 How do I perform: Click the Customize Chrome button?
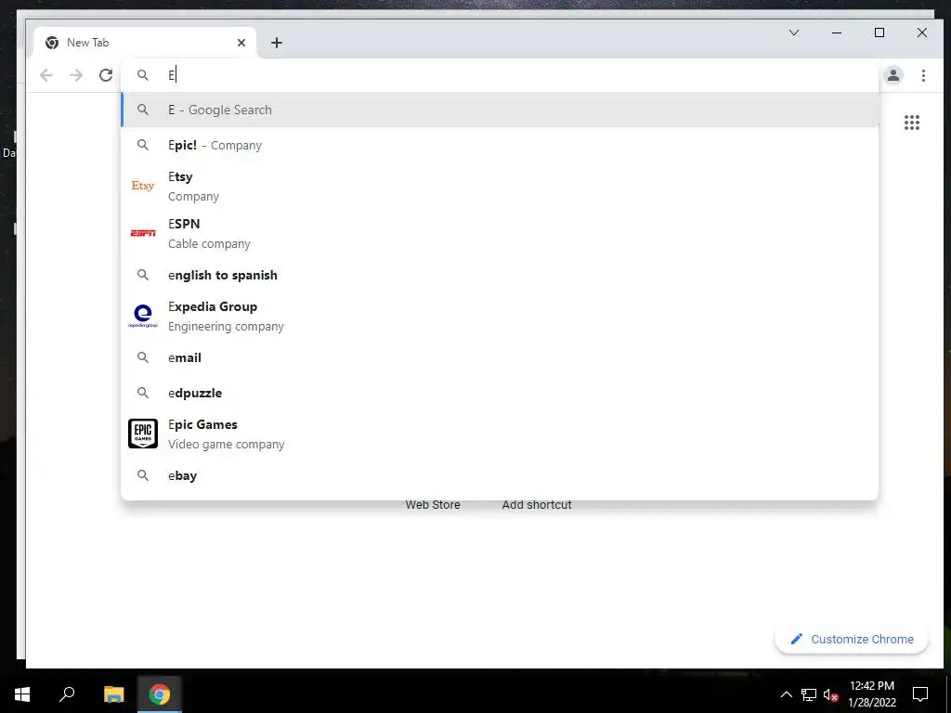852,639
